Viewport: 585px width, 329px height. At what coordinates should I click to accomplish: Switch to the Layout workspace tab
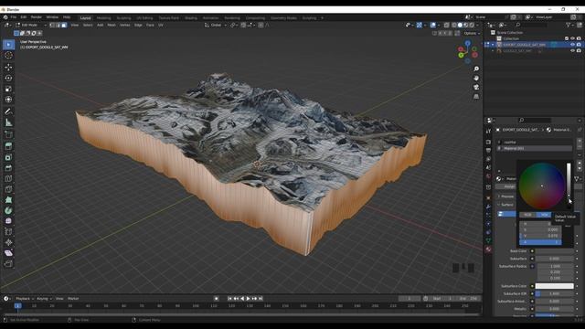(x=85, y=18)
